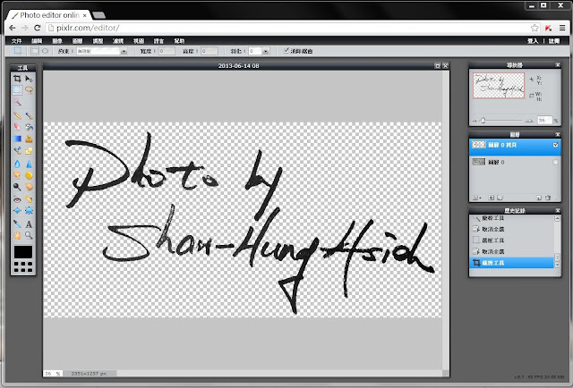
Task: Open the Chrome hamburger menu
Action: pyautogui.click(x=562, y=28)
